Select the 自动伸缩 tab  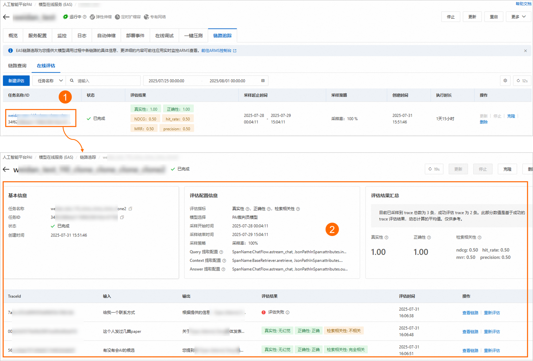click(106, 35)
